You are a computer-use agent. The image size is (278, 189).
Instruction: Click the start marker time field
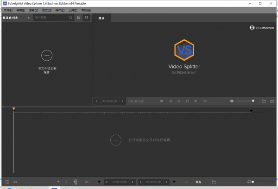(x=120, y=182)
